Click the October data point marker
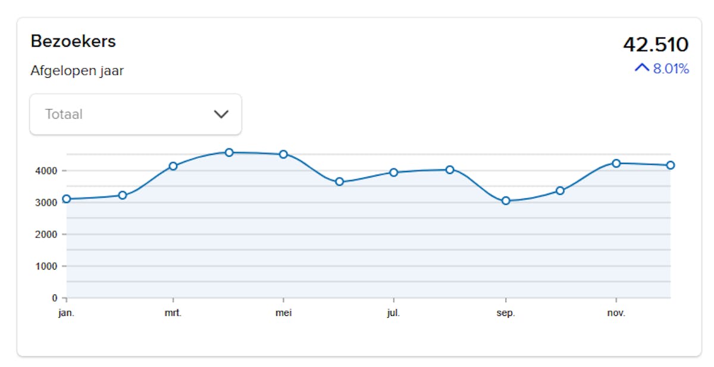 point(560,191)
